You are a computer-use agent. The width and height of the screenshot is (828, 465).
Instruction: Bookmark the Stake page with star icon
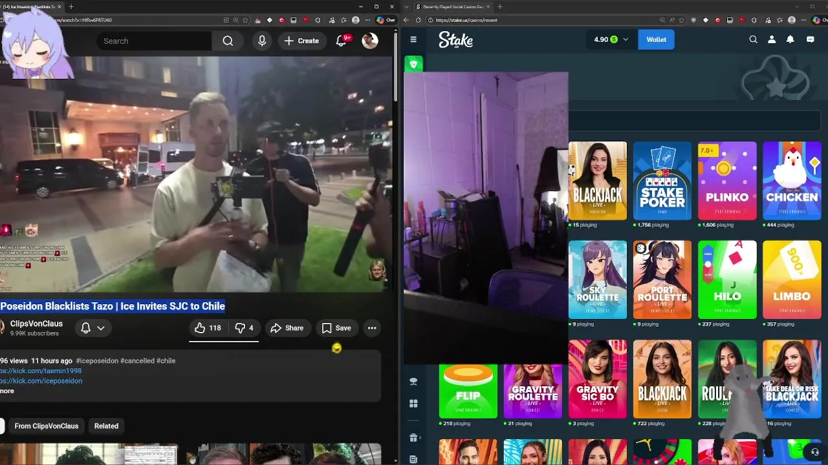(682, 20)
